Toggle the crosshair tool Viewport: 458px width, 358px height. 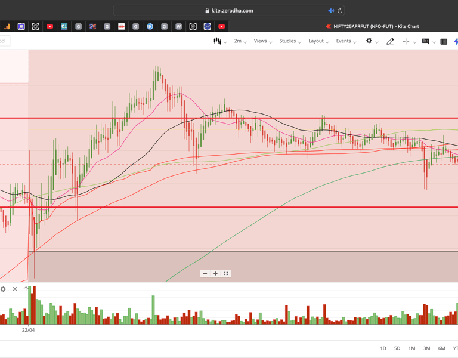(406, 42)
